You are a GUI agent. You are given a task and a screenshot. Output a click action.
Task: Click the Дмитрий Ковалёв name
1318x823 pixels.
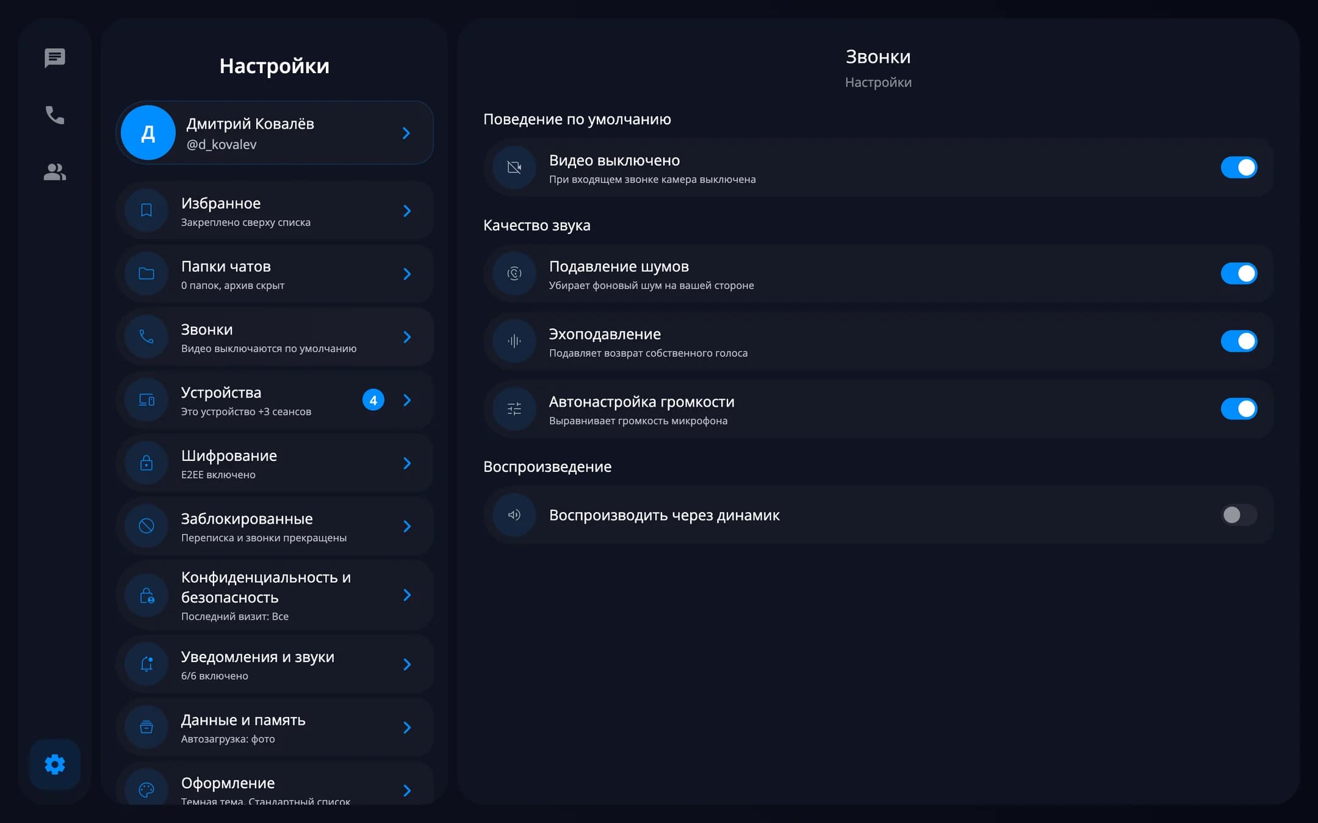click(x=250, y=123)
